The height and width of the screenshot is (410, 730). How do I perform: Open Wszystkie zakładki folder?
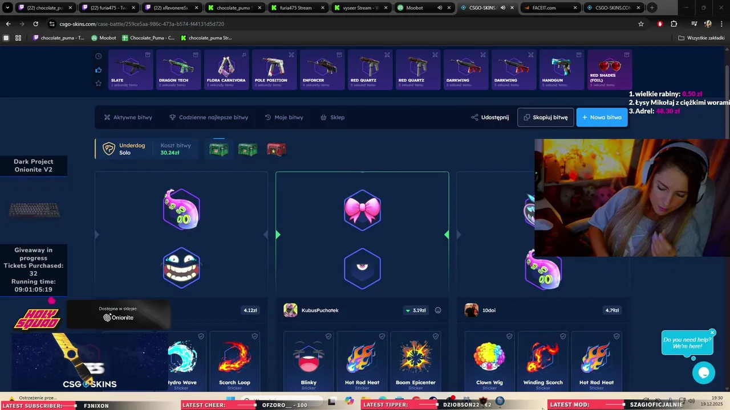click(701, 38)
